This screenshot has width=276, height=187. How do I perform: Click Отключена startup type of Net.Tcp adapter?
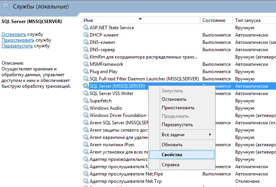(x=247, y=181)
